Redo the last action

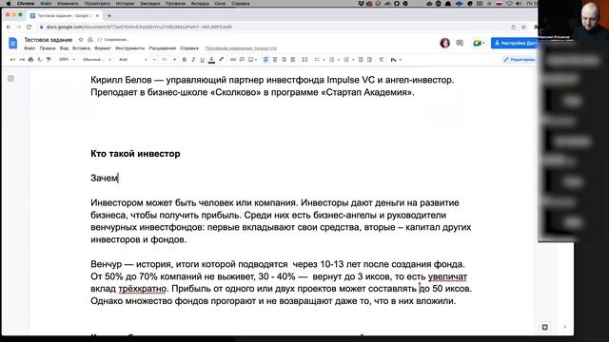pyautogui.click(x=22, y=60)
